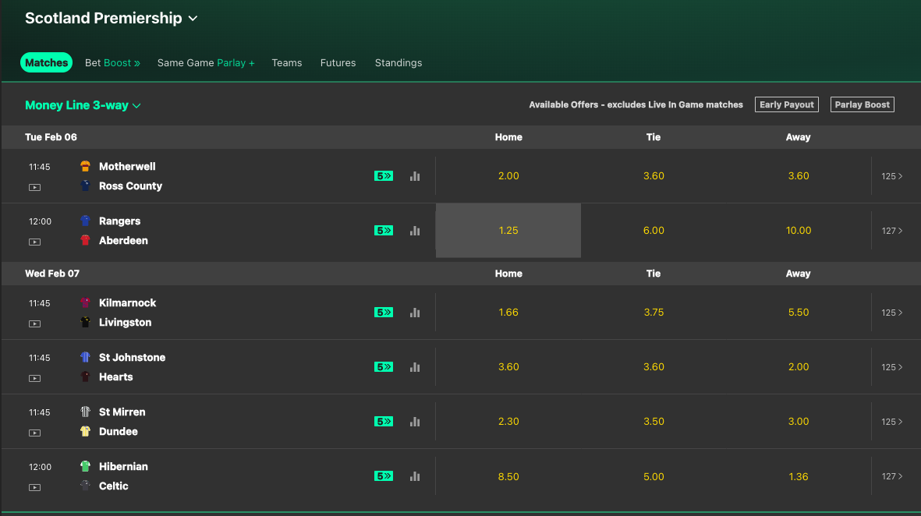921x516 pixels.
Task: Click live stream icon for Kilmarnock match
Action: click(x=34, y=323)
